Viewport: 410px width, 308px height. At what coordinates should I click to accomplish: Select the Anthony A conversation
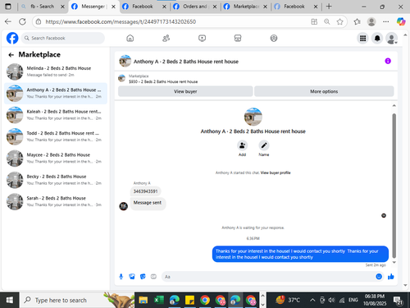pos(56,93)
